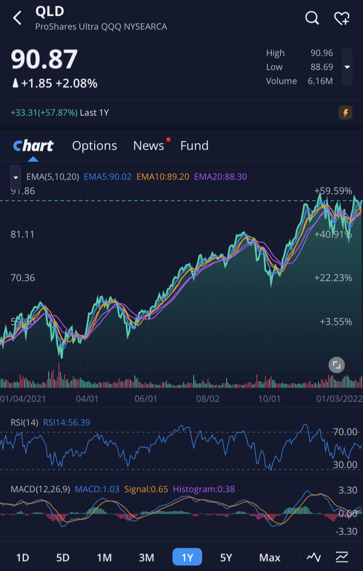Tap the 01/04/2021 date axis label

tap(23, 399)
